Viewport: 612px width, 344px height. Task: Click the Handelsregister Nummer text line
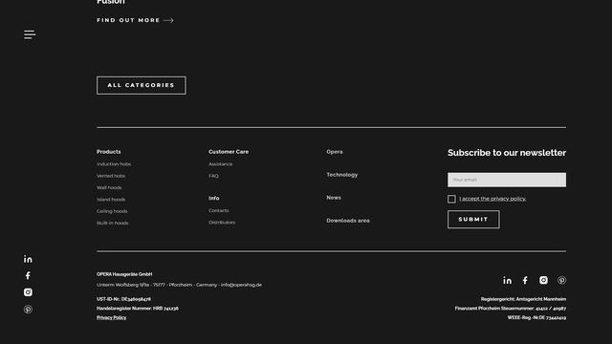[138, 308]
